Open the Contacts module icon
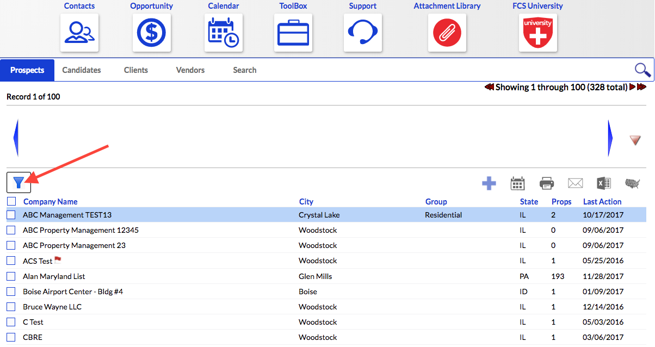Image resolution: width=655 pixels, height=347 pixels. (79, 33)
